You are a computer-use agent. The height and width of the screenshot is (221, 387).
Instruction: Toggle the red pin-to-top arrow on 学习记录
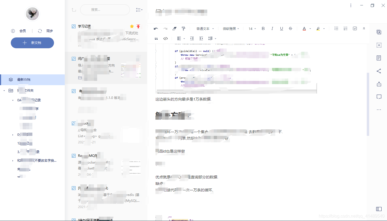[x=138, y=26]
